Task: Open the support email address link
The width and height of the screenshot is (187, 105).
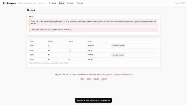Action: (x=123, y=74)
